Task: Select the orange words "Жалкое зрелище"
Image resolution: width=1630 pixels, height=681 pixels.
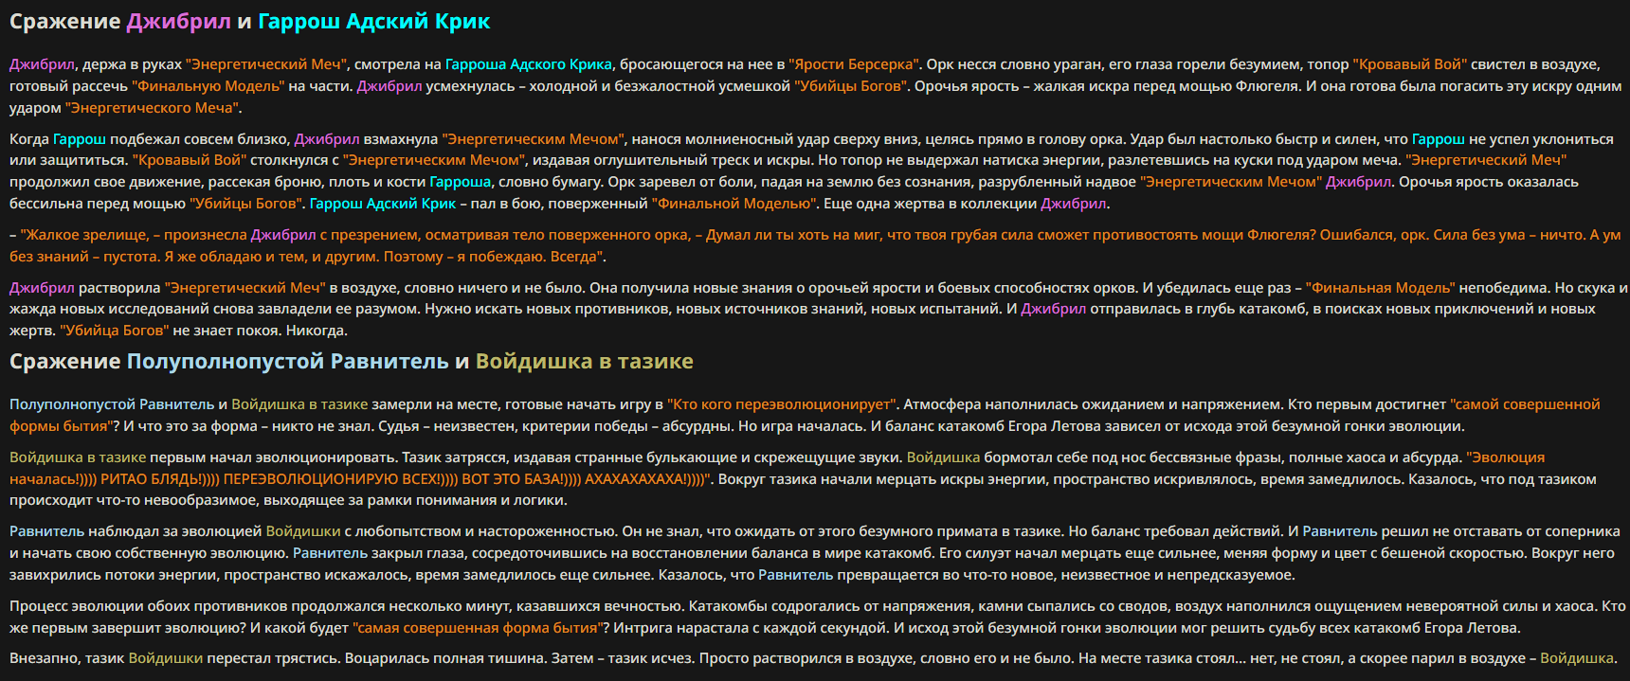Action: (x=84, y=235)
